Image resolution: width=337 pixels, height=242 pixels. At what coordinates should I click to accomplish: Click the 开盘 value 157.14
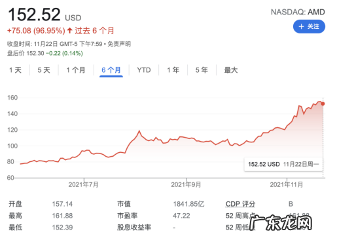[x=62, y=204]
